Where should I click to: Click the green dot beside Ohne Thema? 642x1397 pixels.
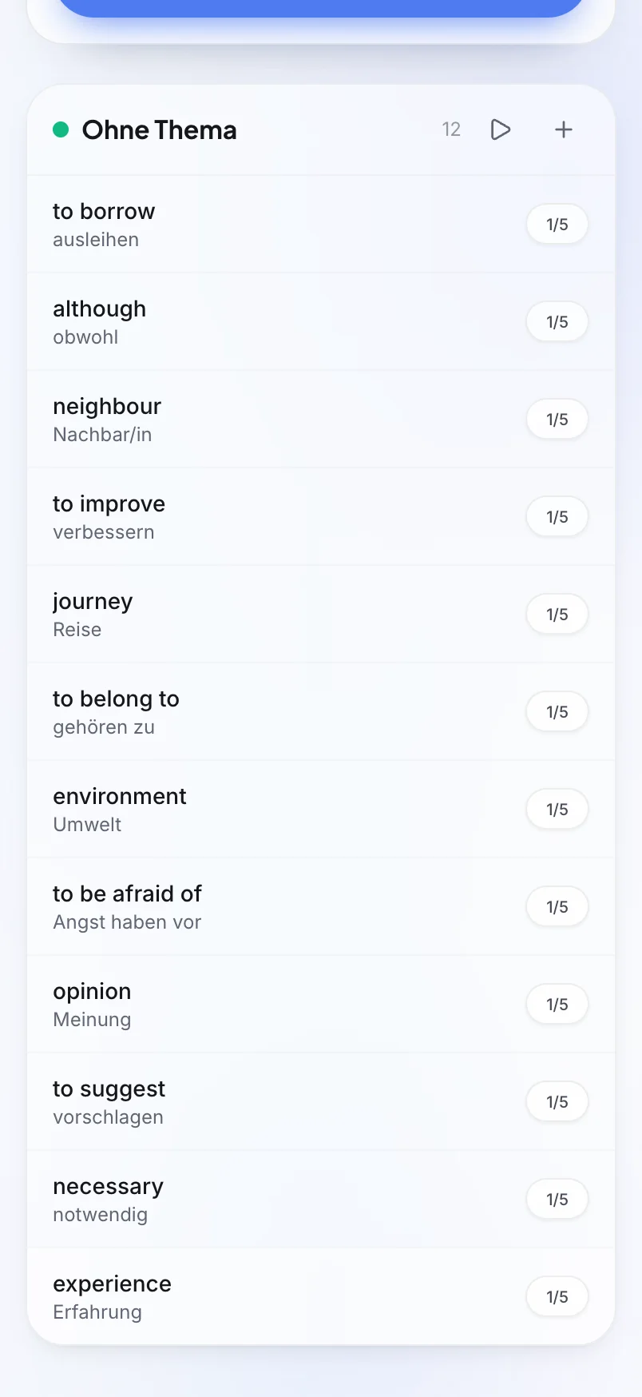tap(61, 129)
